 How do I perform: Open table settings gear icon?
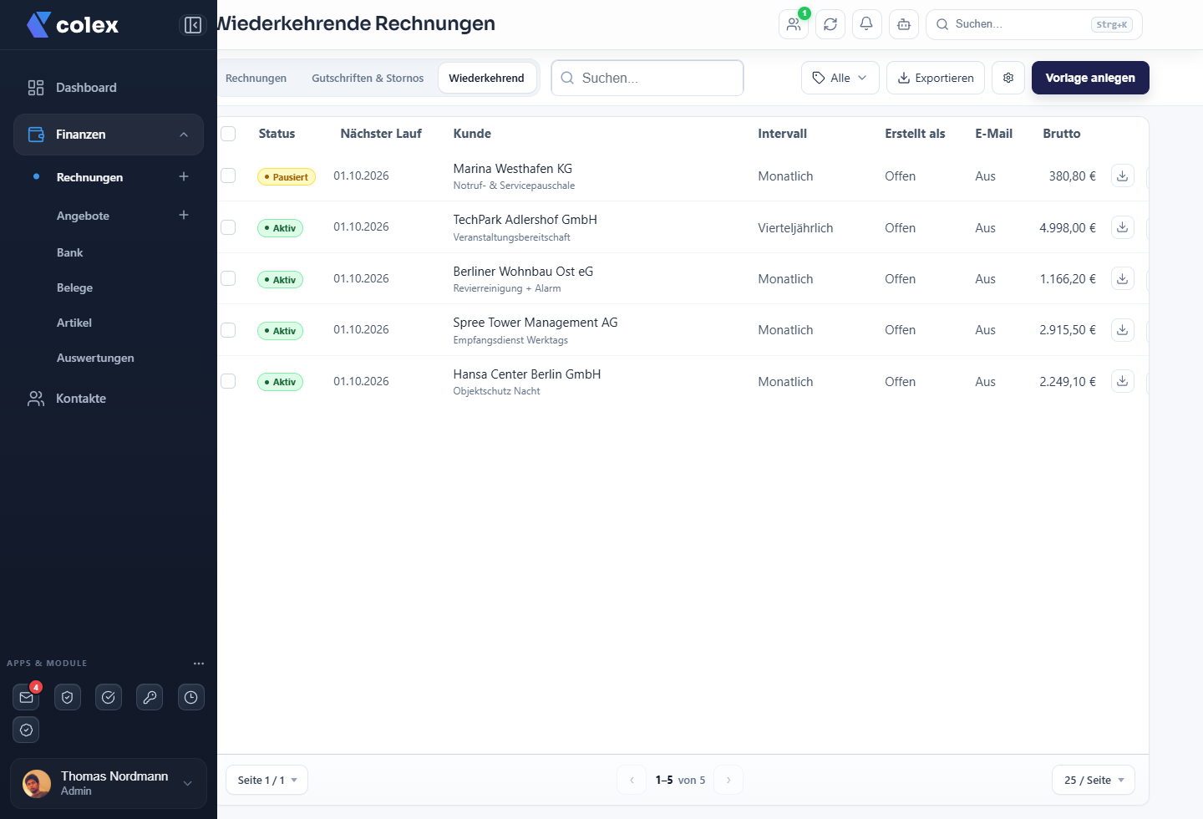[1008, 78]
